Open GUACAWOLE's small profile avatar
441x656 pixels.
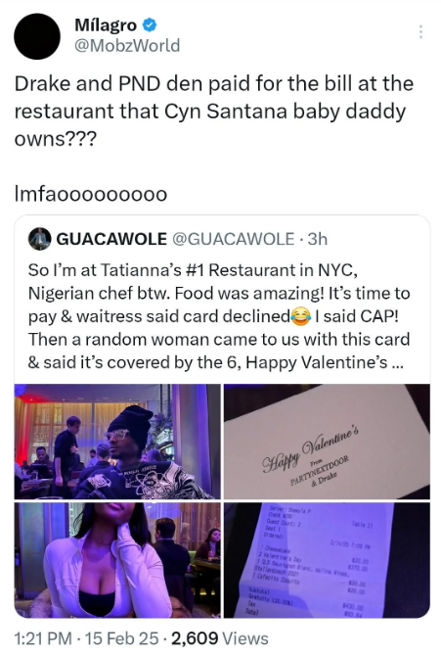point(40,239)
